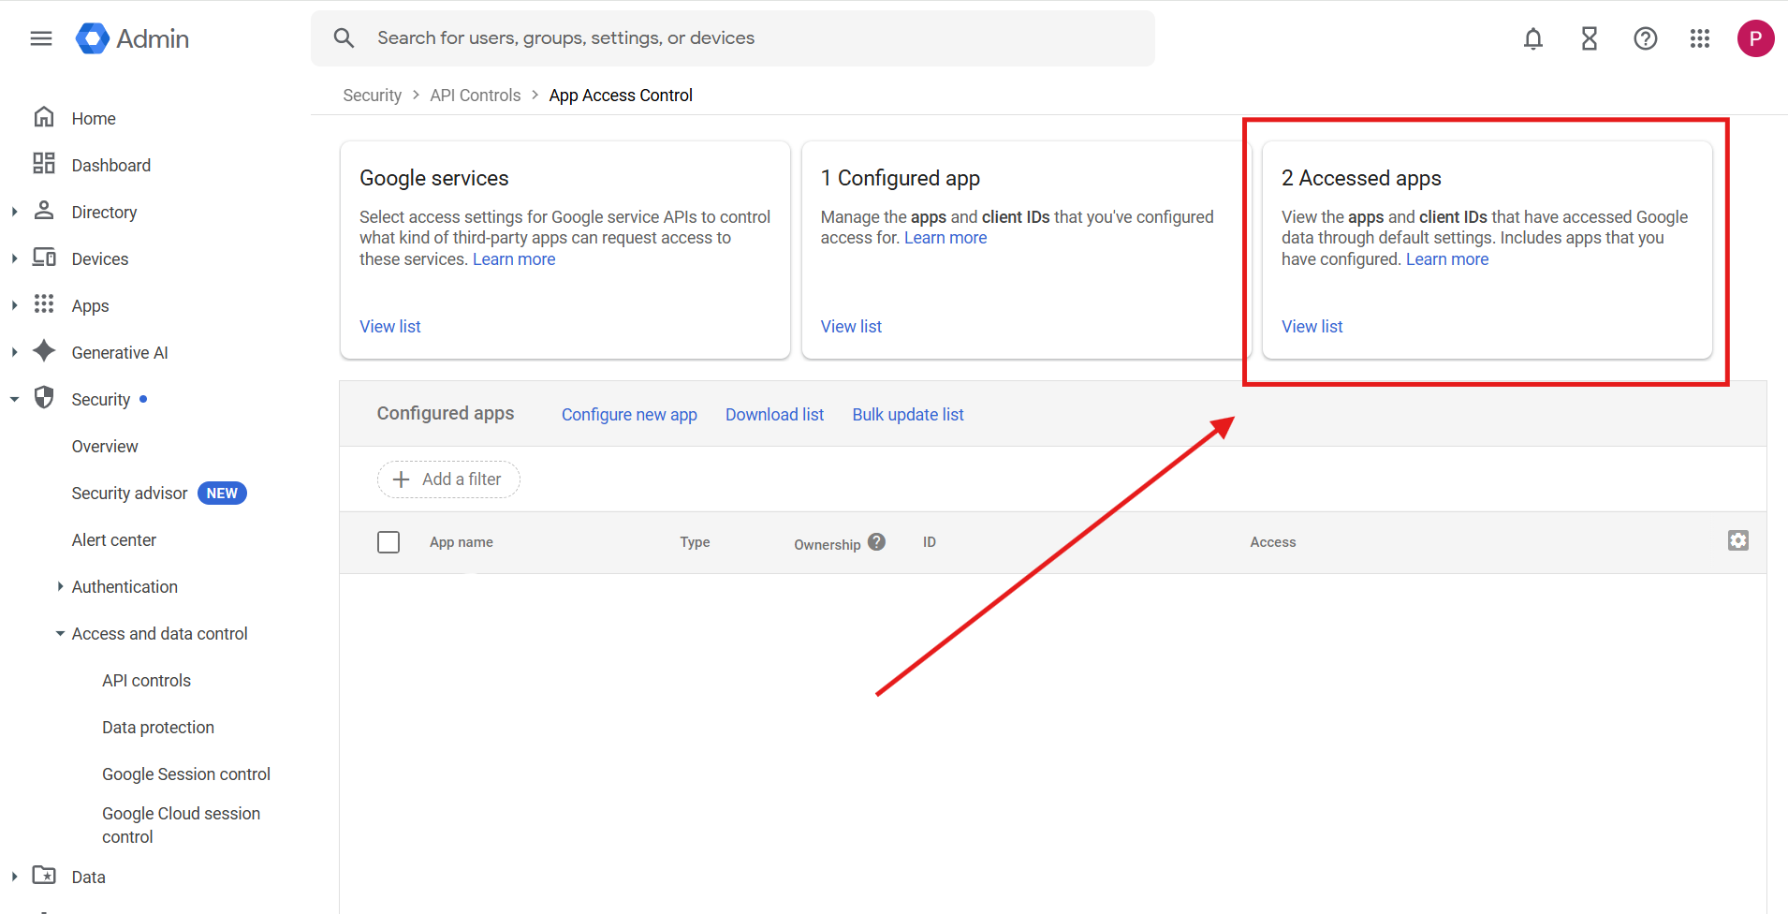Open table column settings gear icon

[x=1738, y=540]
